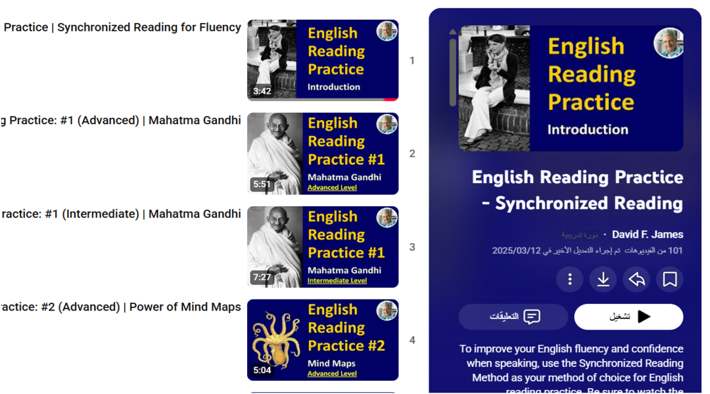Open #1 (Intermediate) Mahatma Gandhi title
The width and height of the screenshot is (710, 394).
122,213
